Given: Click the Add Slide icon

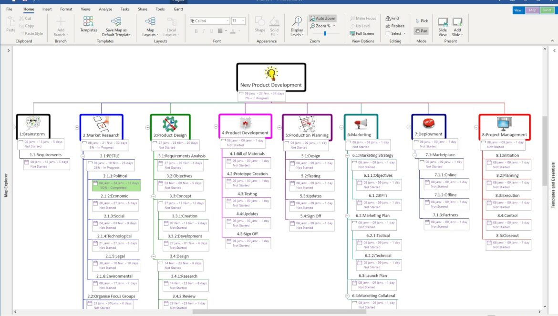Looking at the screenshot, I should pyautogui.click(x=457, y=22).
